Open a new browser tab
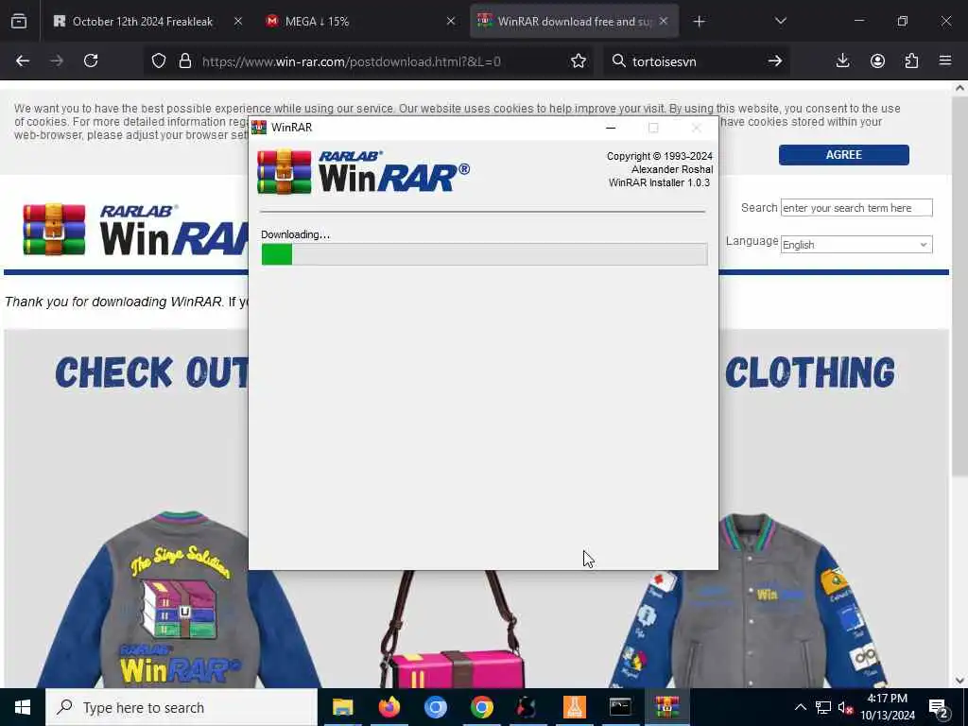 pos(699,22)
